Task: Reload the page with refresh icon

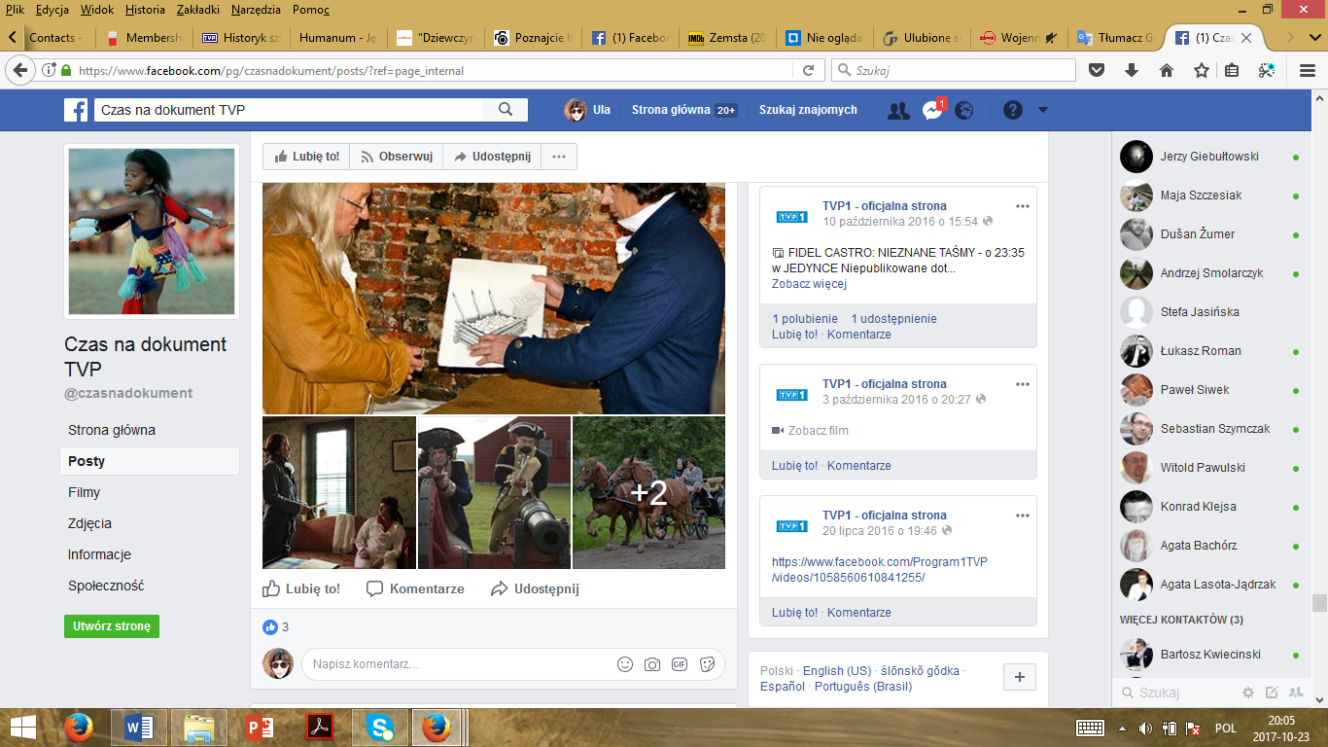Action: pyautogui.click(x=808, y=70)
